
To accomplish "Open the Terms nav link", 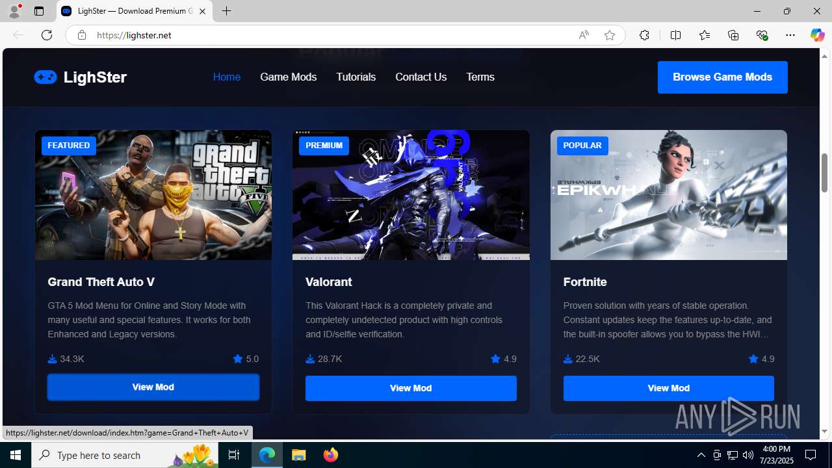I will 480,77.
